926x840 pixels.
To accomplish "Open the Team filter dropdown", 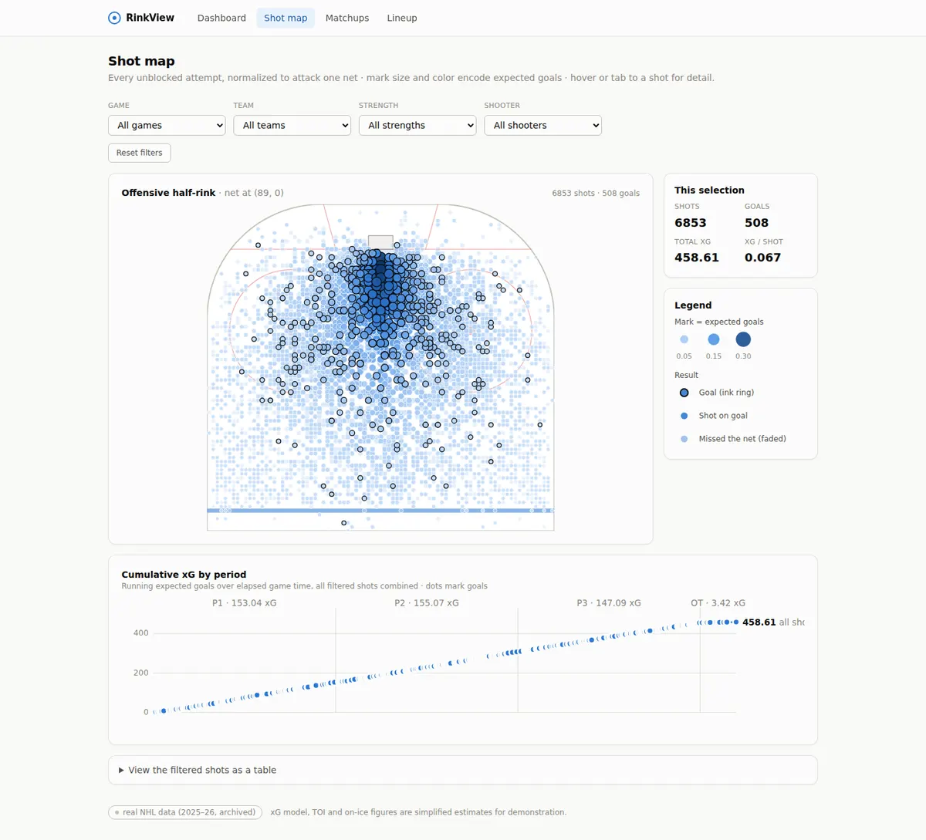I will (292, 125).
